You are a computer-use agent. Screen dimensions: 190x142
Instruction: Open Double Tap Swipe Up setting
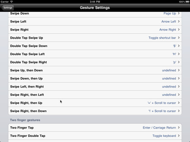point(95,38)
